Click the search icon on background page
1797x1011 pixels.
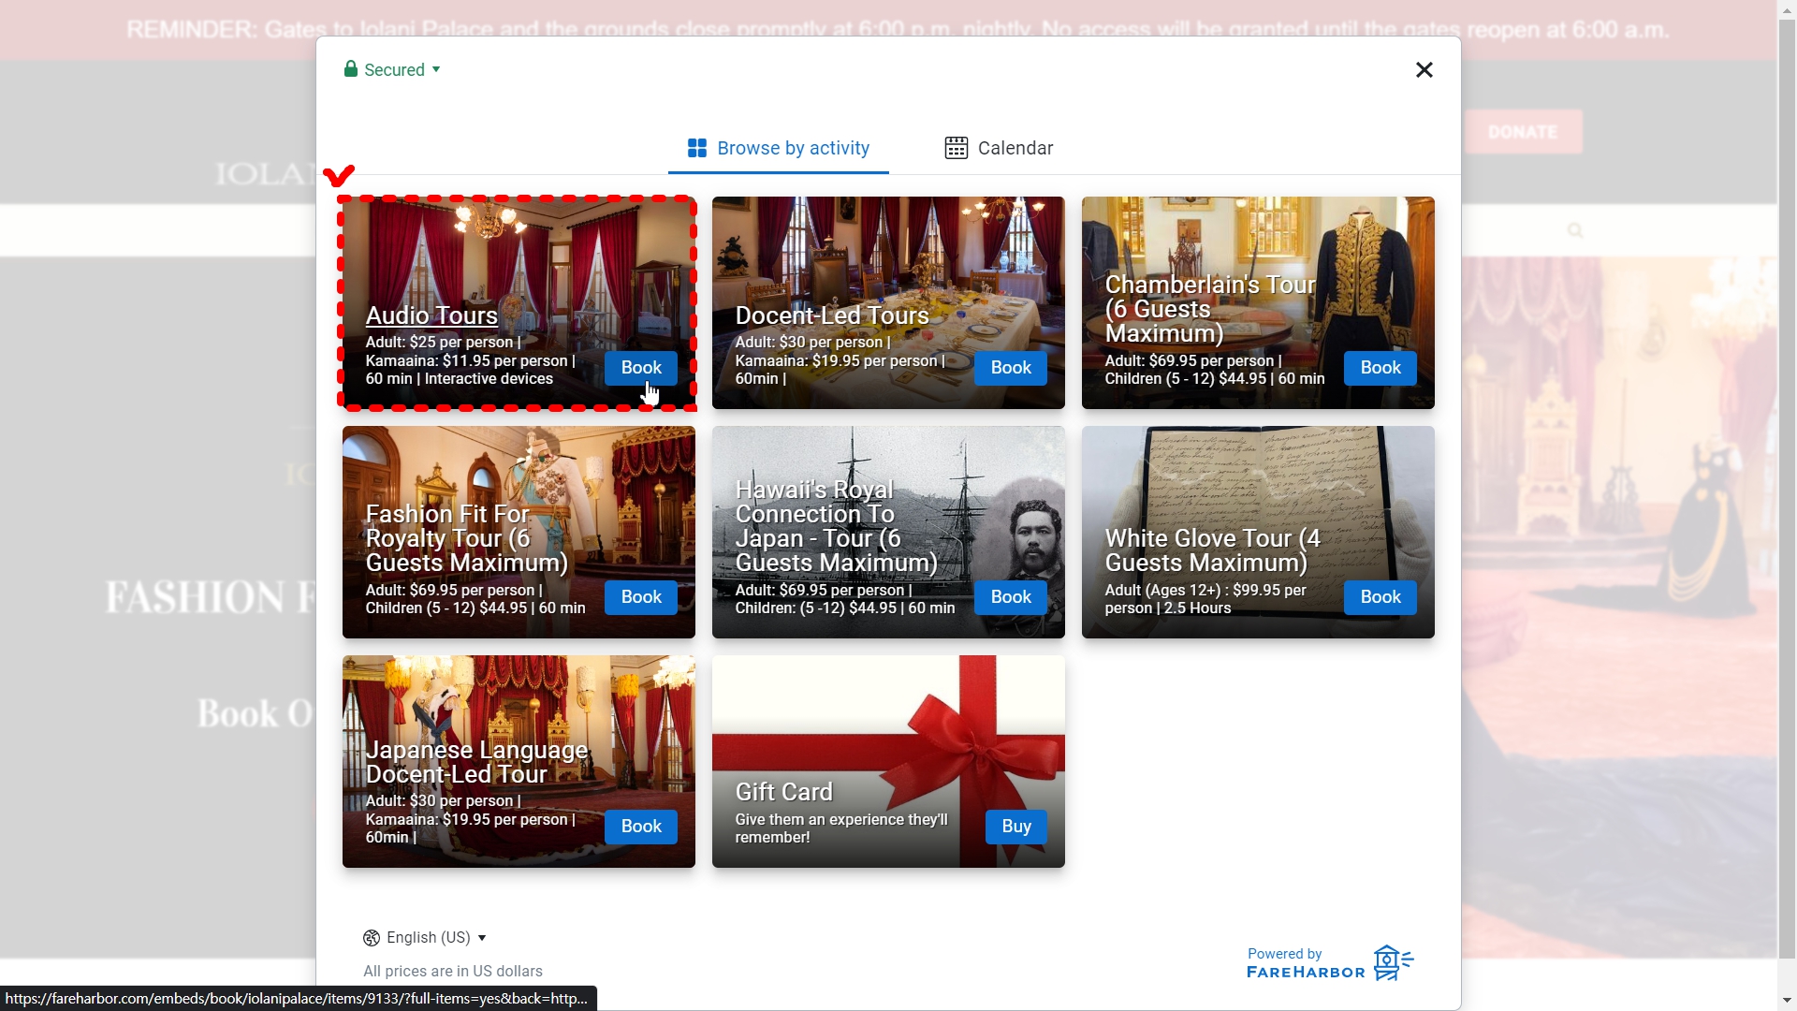coord(1575,230)
